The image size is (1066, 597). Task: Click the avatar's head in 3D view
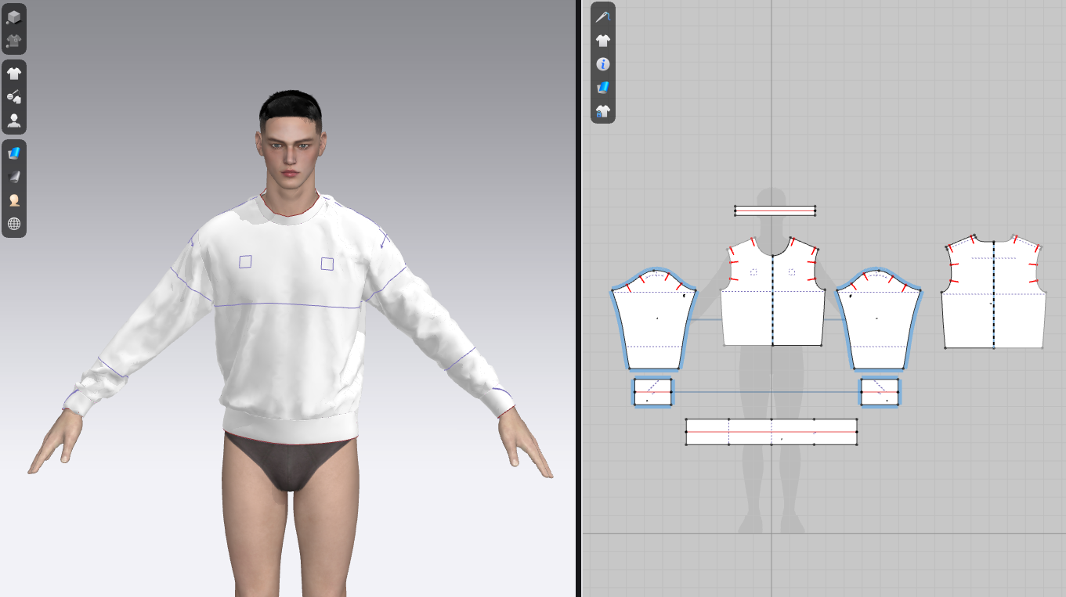[x=290, y=141]
